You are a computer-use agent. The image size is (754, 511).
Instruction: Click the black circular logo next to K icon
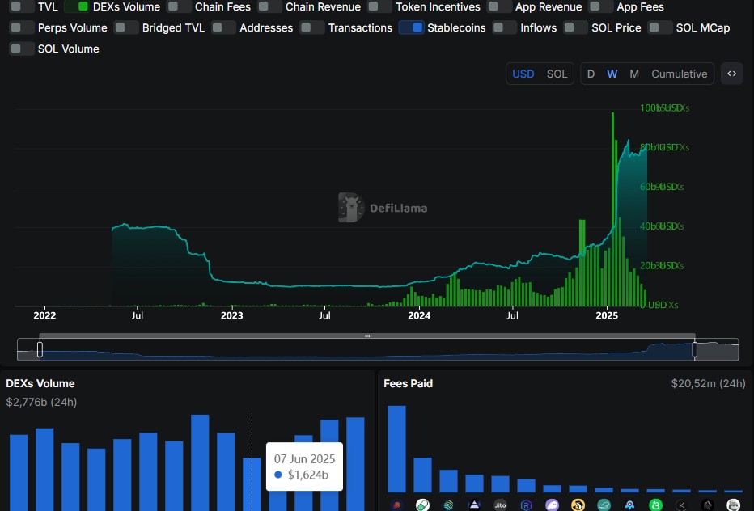[x=708, y=505]
